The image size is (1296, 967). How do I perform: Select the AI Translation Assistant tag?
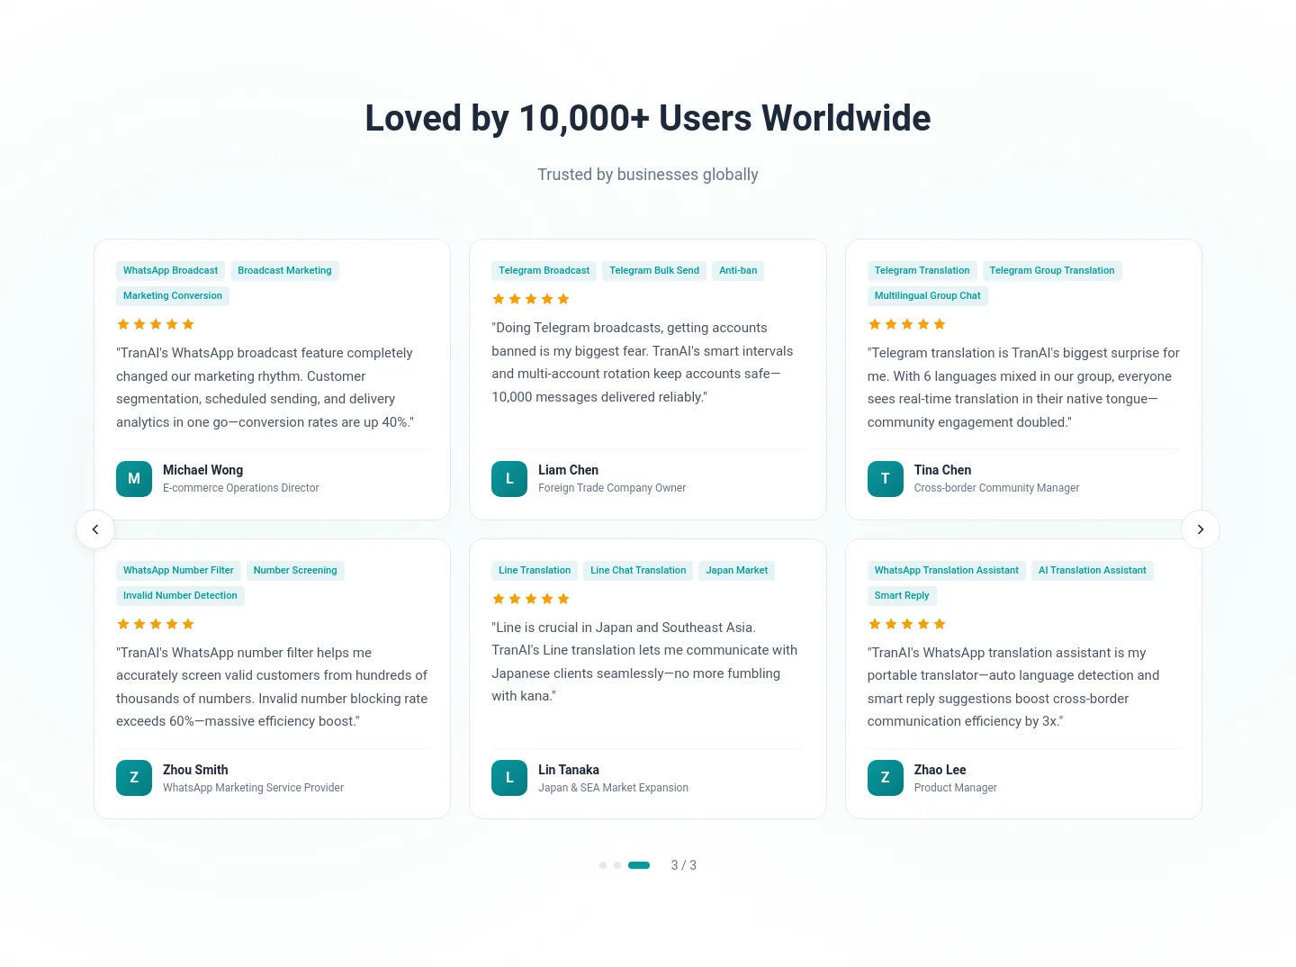pyautogui.click(x=1093, y=570)
